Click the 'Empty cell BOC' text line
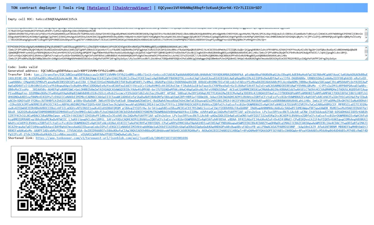 (x=43, y=19)
